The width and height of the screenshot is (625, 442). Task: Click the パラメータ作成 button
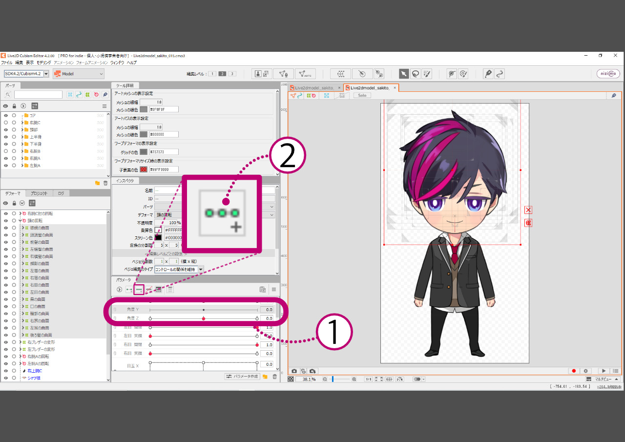(242, 377)
